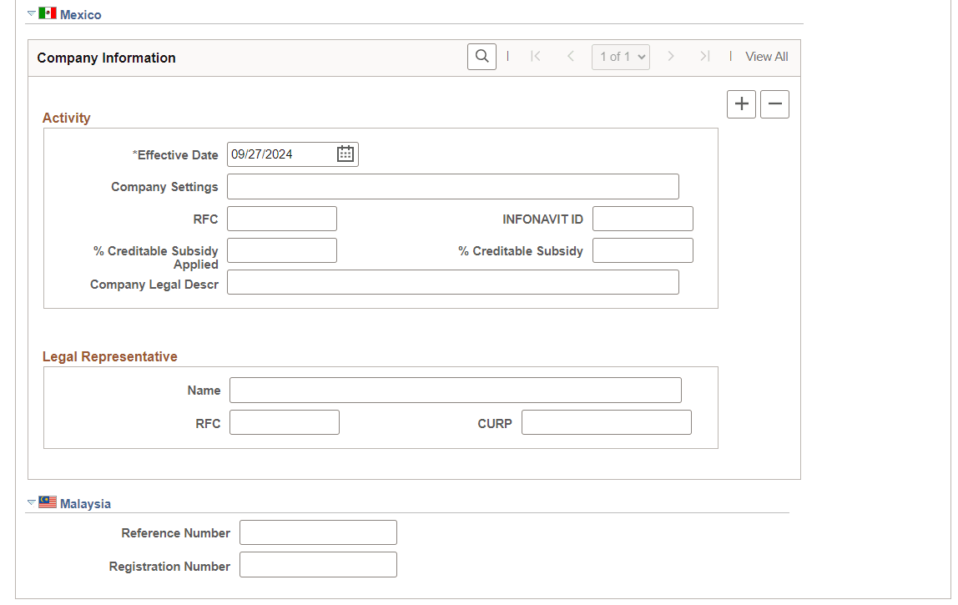
Task: Click the Mexico flag icon
Action: (48, 13)
